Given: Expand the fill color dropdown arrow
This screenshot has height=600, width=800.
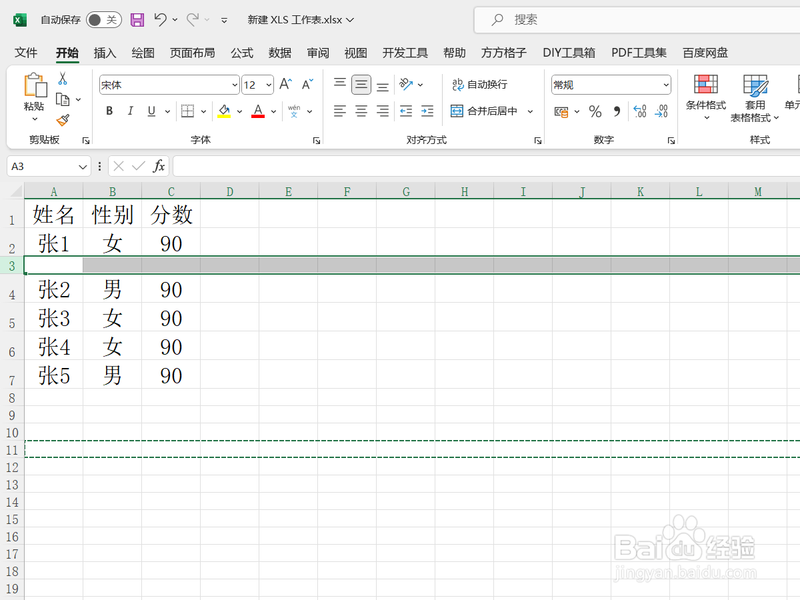Looking at the screenshot, I should [239, 111].
